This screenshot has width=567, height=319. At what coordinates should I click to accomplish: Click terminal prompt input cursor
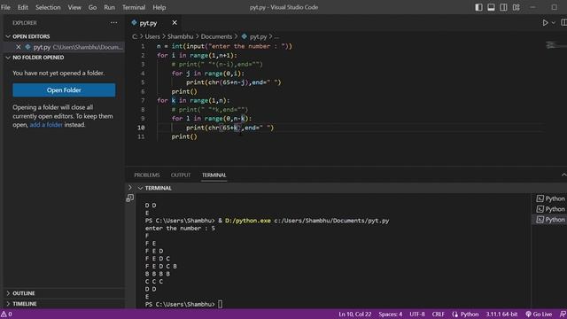[221, 304]
